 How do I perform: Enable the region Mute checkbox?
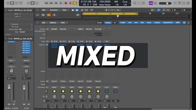click(20, 14)
